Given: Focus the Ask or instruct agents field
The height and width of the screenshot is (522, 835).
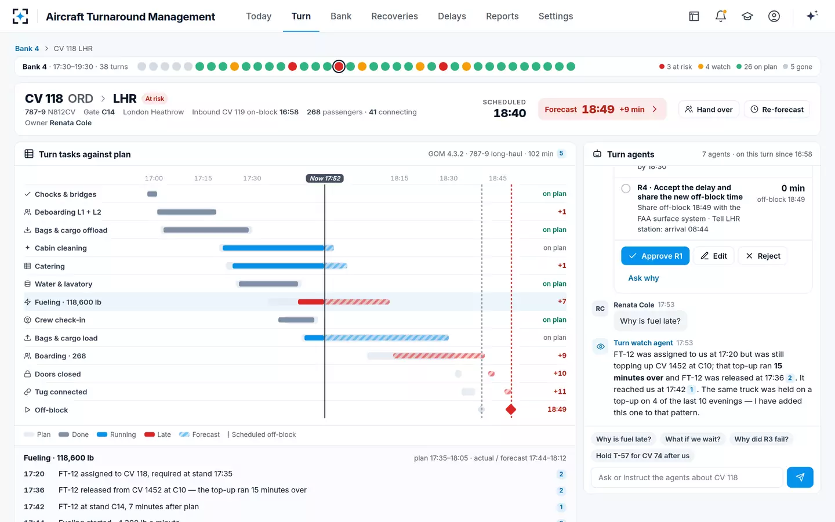Looking at the screenshot, I should [687, 477].
